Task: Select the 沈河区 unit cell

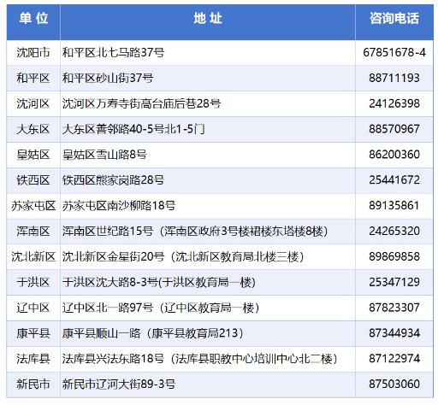Action: tap(33, 103)
